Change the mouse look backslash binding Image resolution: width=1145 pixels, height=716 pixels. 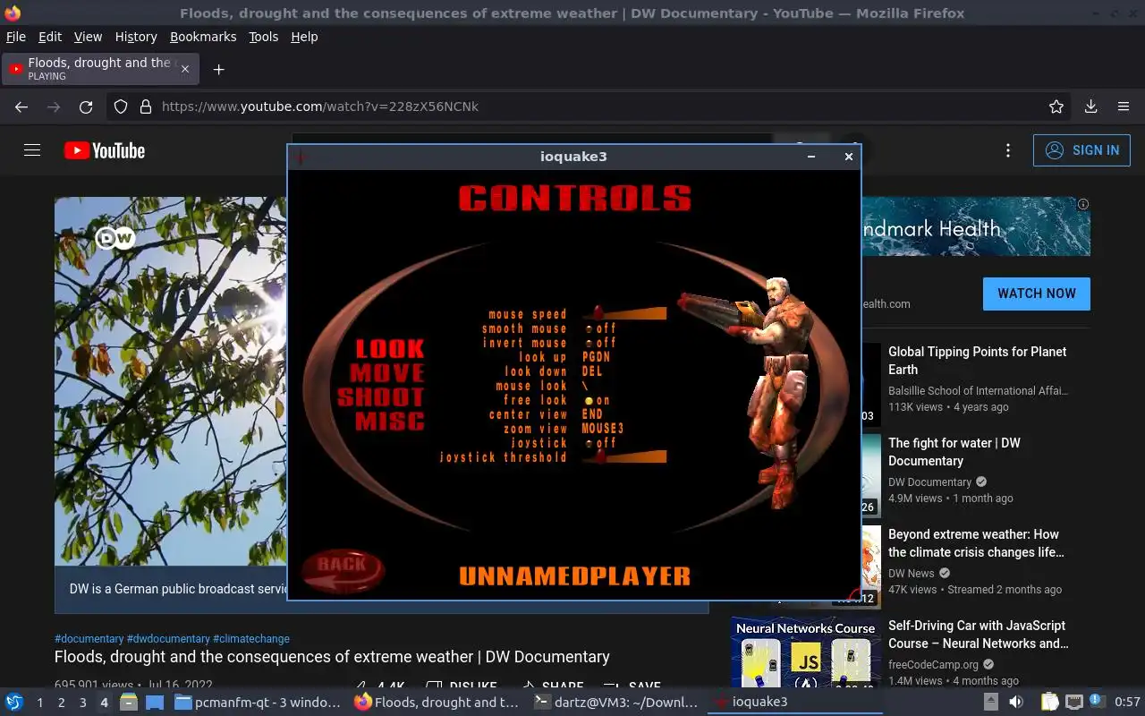coord(585,386)
